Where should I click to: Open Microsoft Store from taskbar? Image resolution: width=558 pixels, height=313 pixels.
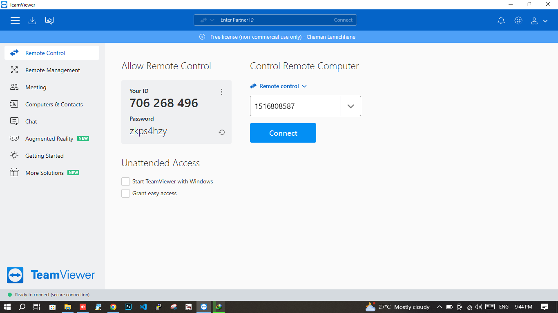point(52,307)
